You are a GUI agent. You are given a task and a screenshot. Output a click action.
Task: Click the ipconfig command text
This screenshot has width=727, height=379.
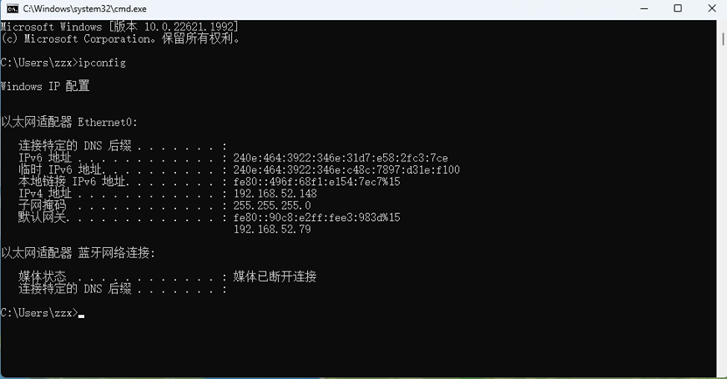tap(102, 63)
